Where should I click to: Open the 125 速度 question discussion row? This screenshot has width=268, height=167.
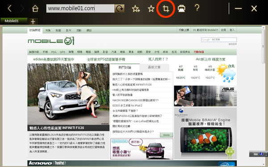[x=133, y=131]
